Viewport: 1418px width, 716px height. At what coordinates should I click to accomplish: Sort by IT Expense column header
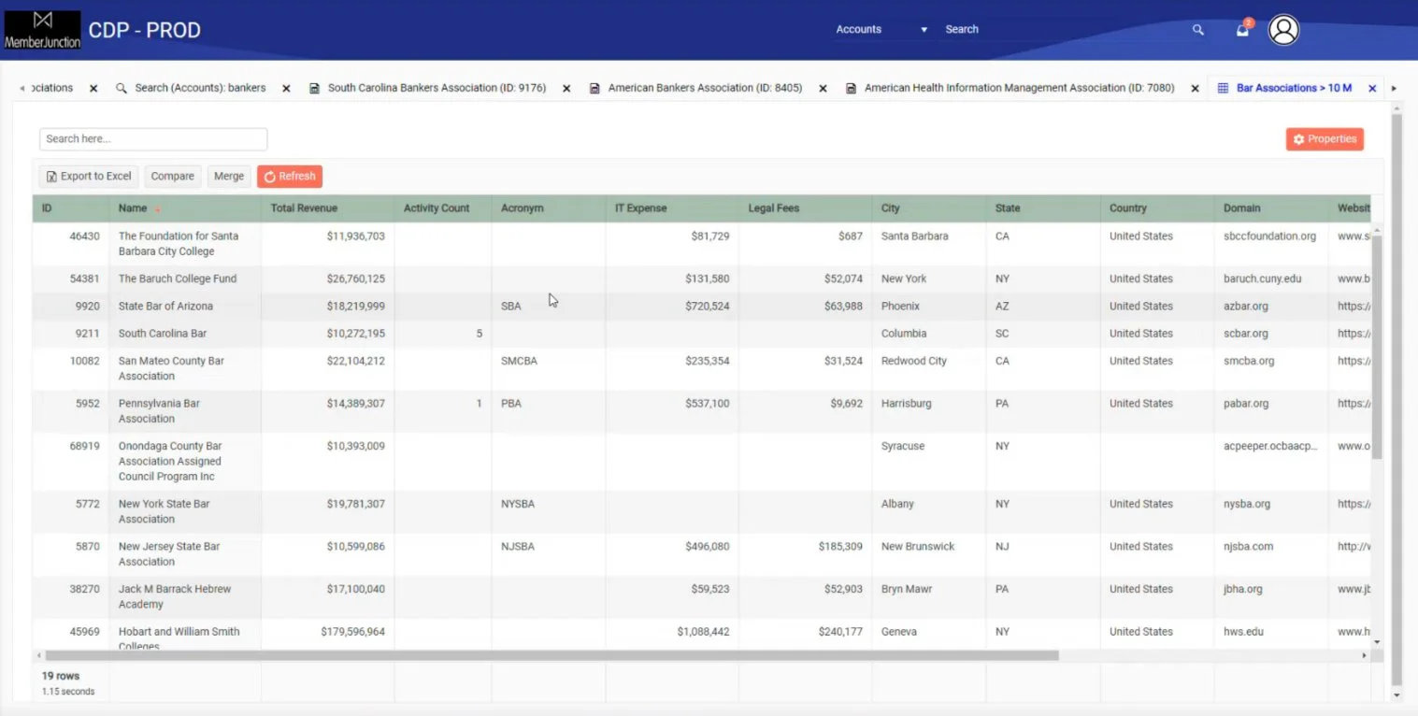click(672, 208)
